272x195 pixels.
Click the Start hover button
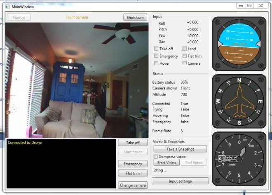[x=133, y=152]
